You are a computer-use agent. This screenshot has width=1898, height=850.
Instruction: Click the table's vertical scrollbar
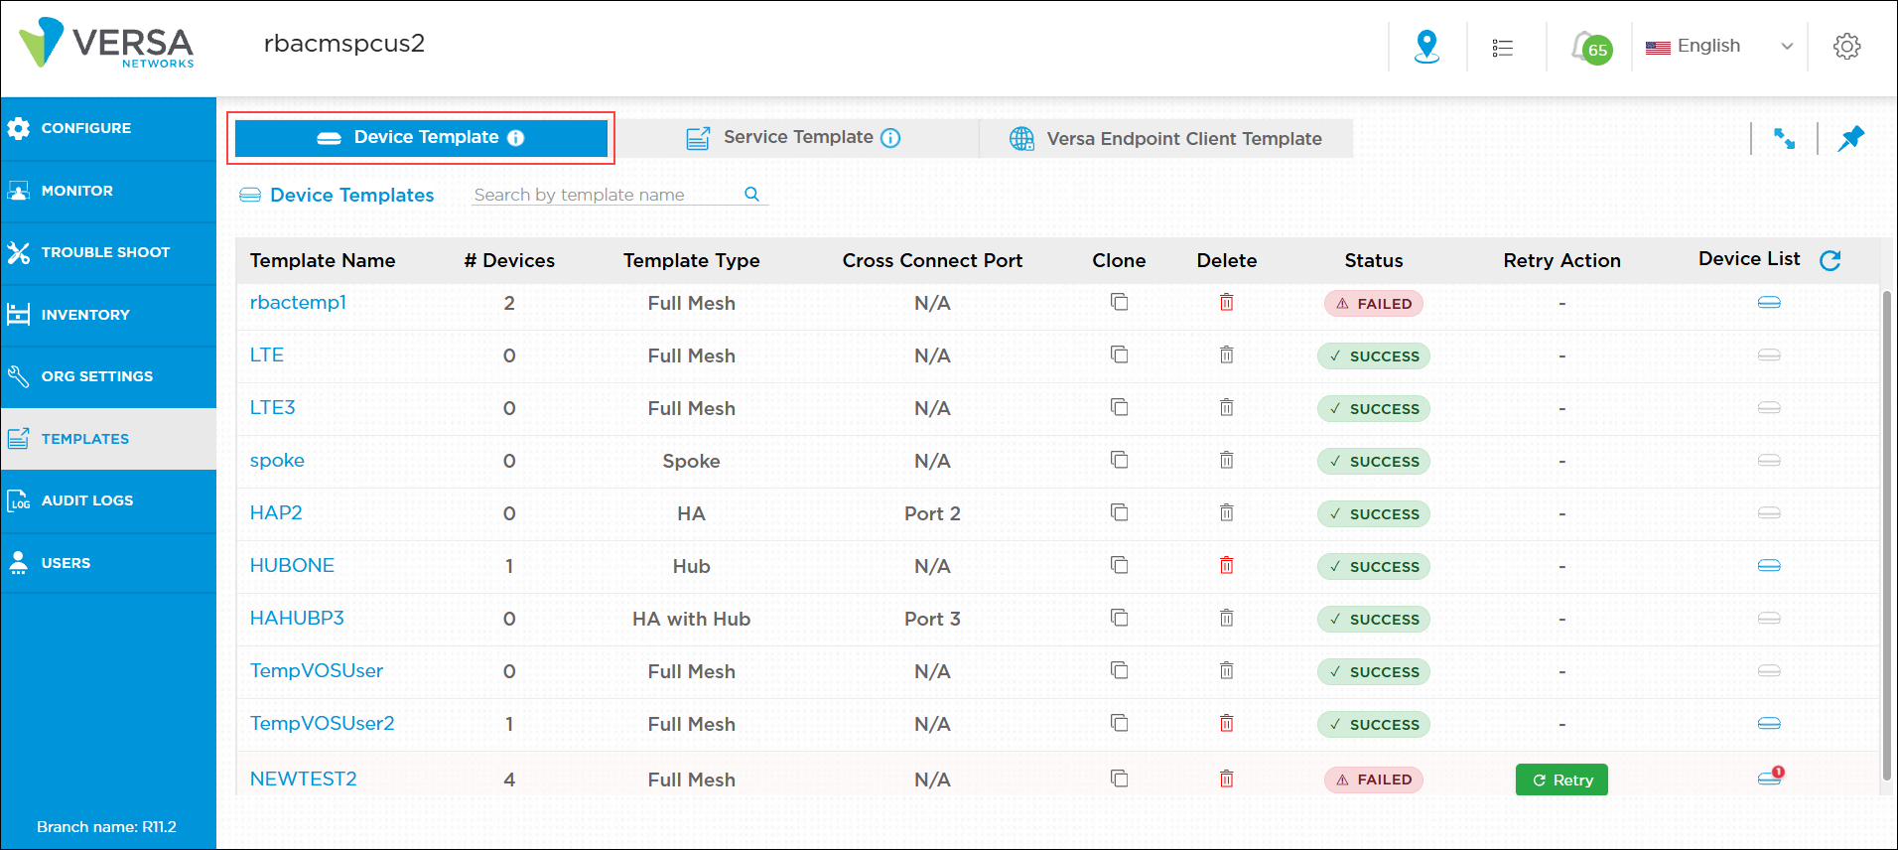coord(1886,536)
